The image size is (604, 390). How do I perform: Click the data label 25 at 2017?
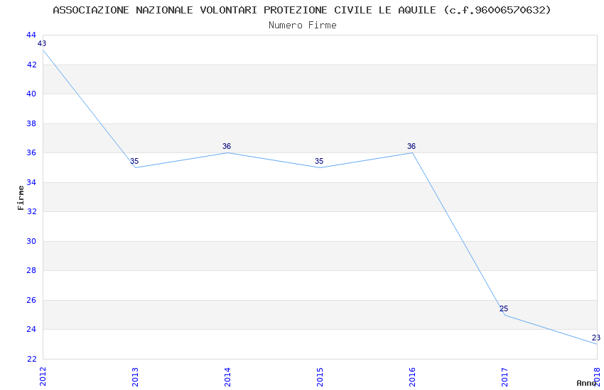[504, 308]
